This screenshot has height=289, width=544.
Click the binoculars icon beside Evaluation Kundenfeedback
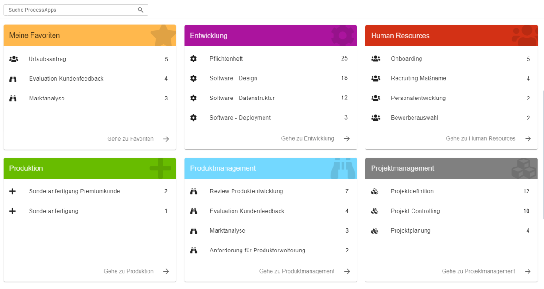pos(13,78)
